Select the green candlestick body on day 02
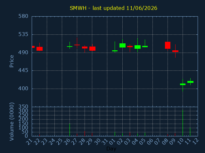 122,45
